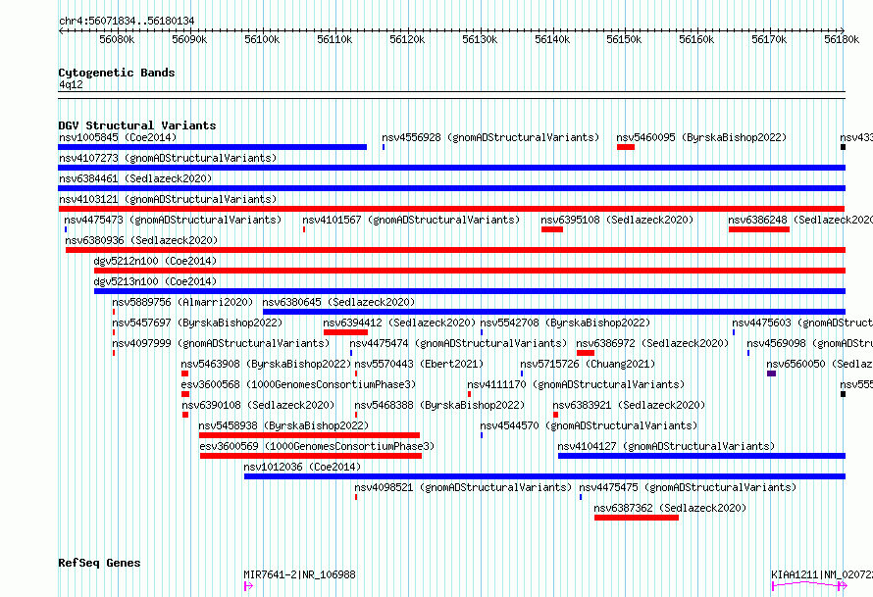Click the red nsv6387362 variant bar
Image resolution: width=873 pixels, height=597 pixels.
637,518
